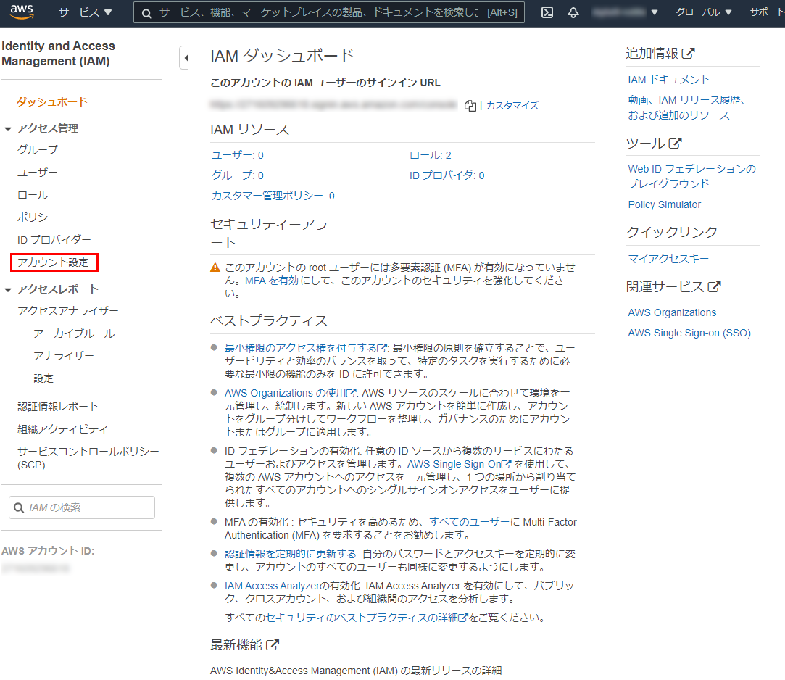Open アナライザー in sidebar
Image resolution: width=785 pixels, height=680 pixels.
(64, 356)
